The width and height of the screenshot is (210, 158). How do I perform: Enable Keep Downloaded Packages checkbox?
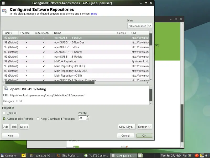pos(38,119)
